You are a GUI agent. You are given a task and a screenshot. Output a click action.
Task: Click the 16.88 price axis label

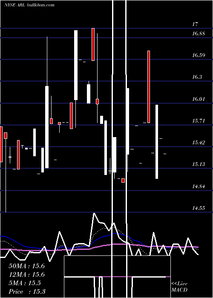pyautogui.click(x=199, y=34)
